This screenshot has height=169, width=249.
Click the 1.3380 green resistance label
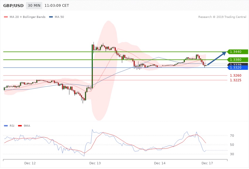click(x=237, y=60)
